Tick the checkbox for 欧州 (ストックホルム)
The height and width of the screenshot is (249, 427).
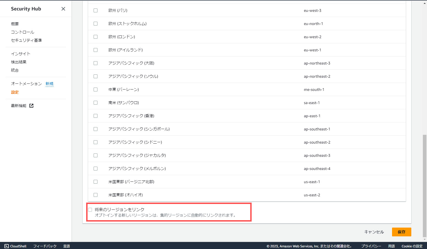click(x=96, y=24)
